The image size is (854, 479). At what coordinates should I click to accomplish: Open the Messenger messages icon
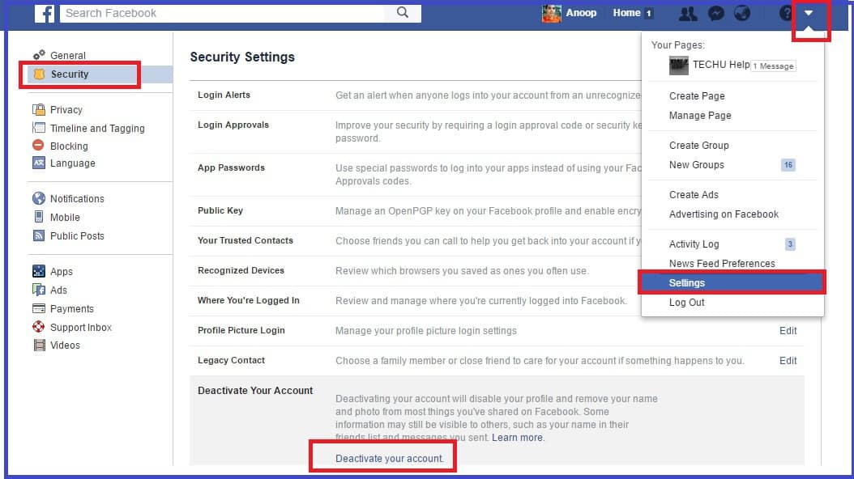[x=715, y=13]
